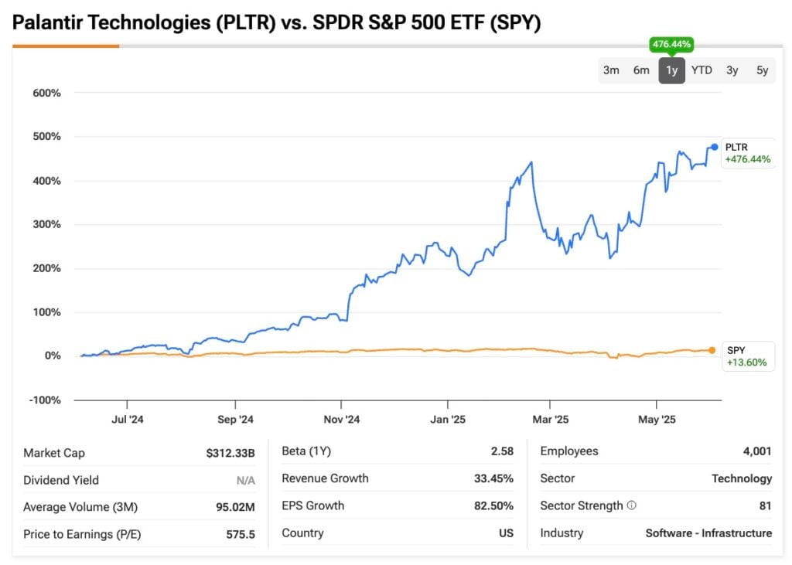This screenshot has width=792, height=565.
Task: Click the green 476.44% value badge
Action: [x=671, y=45]
